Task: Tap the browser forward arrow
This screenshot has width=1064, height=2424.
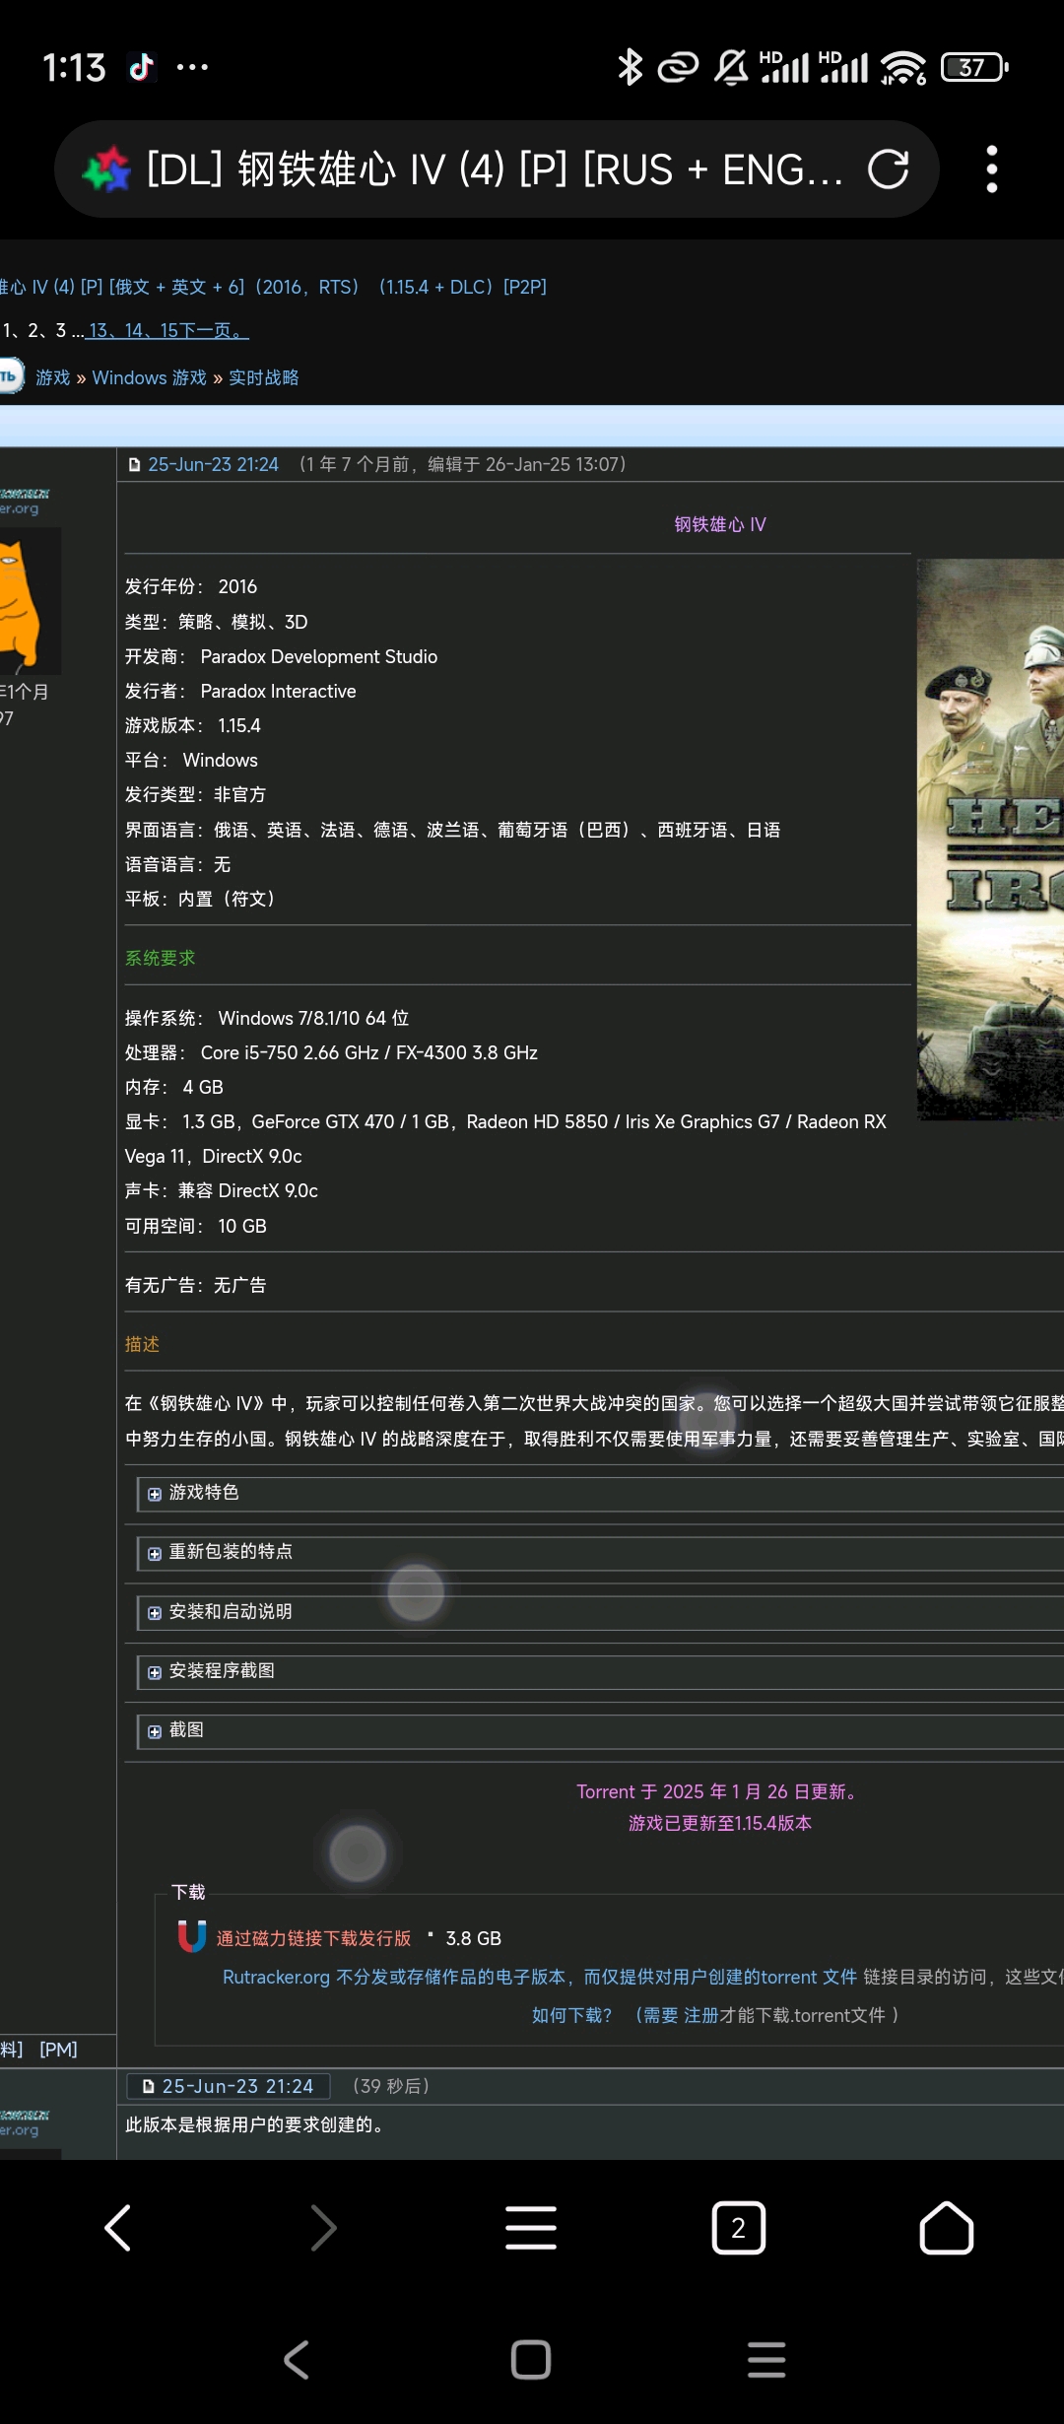Action: coord(324,2228)
